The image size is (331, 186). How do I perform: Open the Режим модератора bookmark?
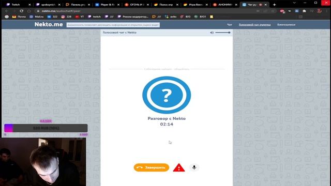tap(133, 17)
